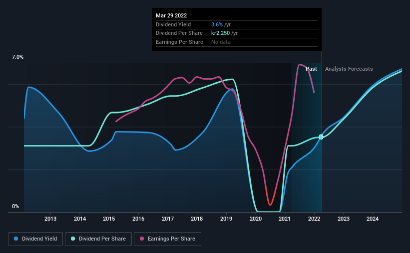This screenshot has height=253, width=410.
Task: Click the 2016 x-axis year label
Action: click(138, 219)
